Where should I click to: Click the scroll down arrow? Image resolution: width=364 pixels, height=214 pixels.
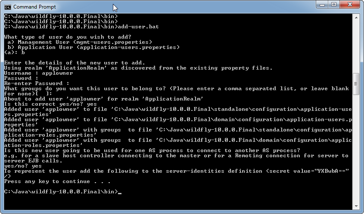pos(356,206)
